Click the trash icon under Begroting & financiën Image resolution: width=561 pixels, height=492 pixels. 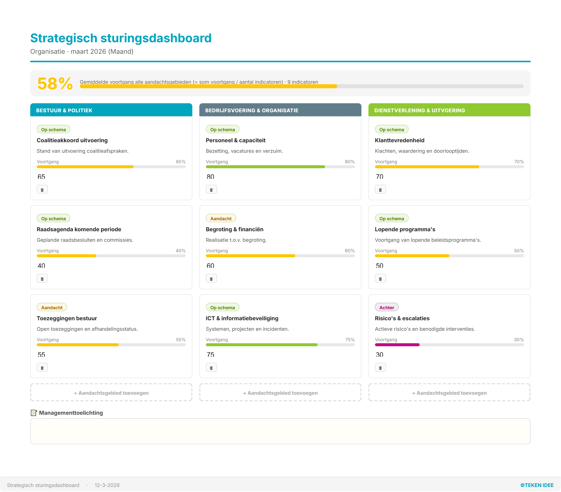point(211,278)
